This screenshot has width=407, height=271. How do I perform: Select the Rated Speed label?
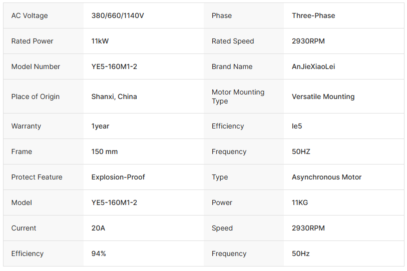(233, 41)
